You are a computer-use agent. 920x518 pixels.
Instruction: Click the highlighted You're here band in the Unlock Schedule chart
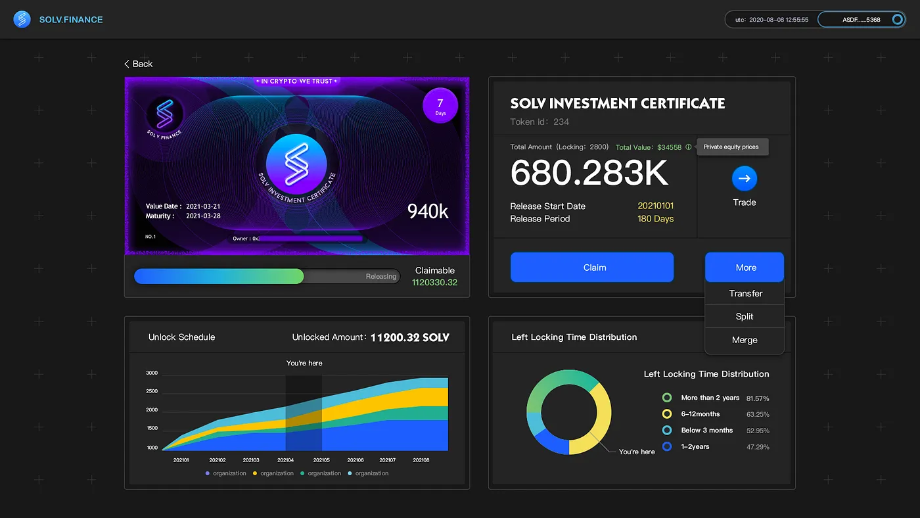tap(304, 413)
